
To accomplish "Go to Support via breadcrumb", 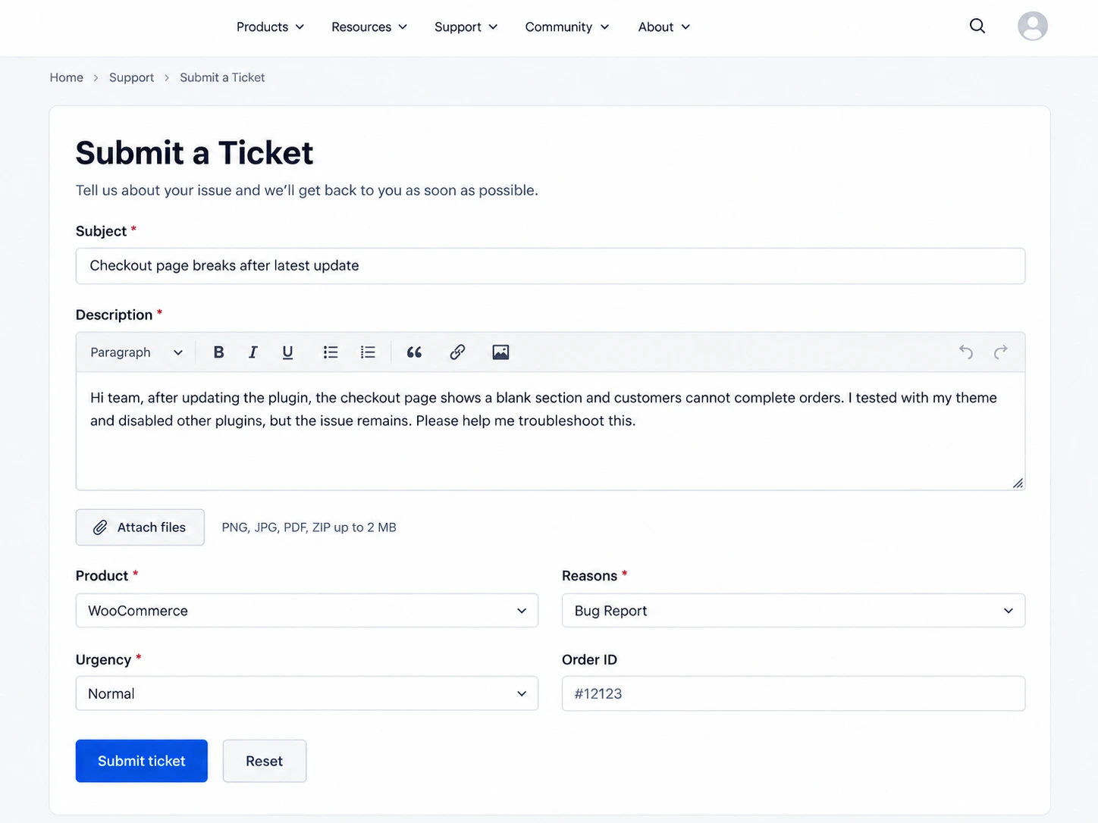I will (x=131, y=77).
